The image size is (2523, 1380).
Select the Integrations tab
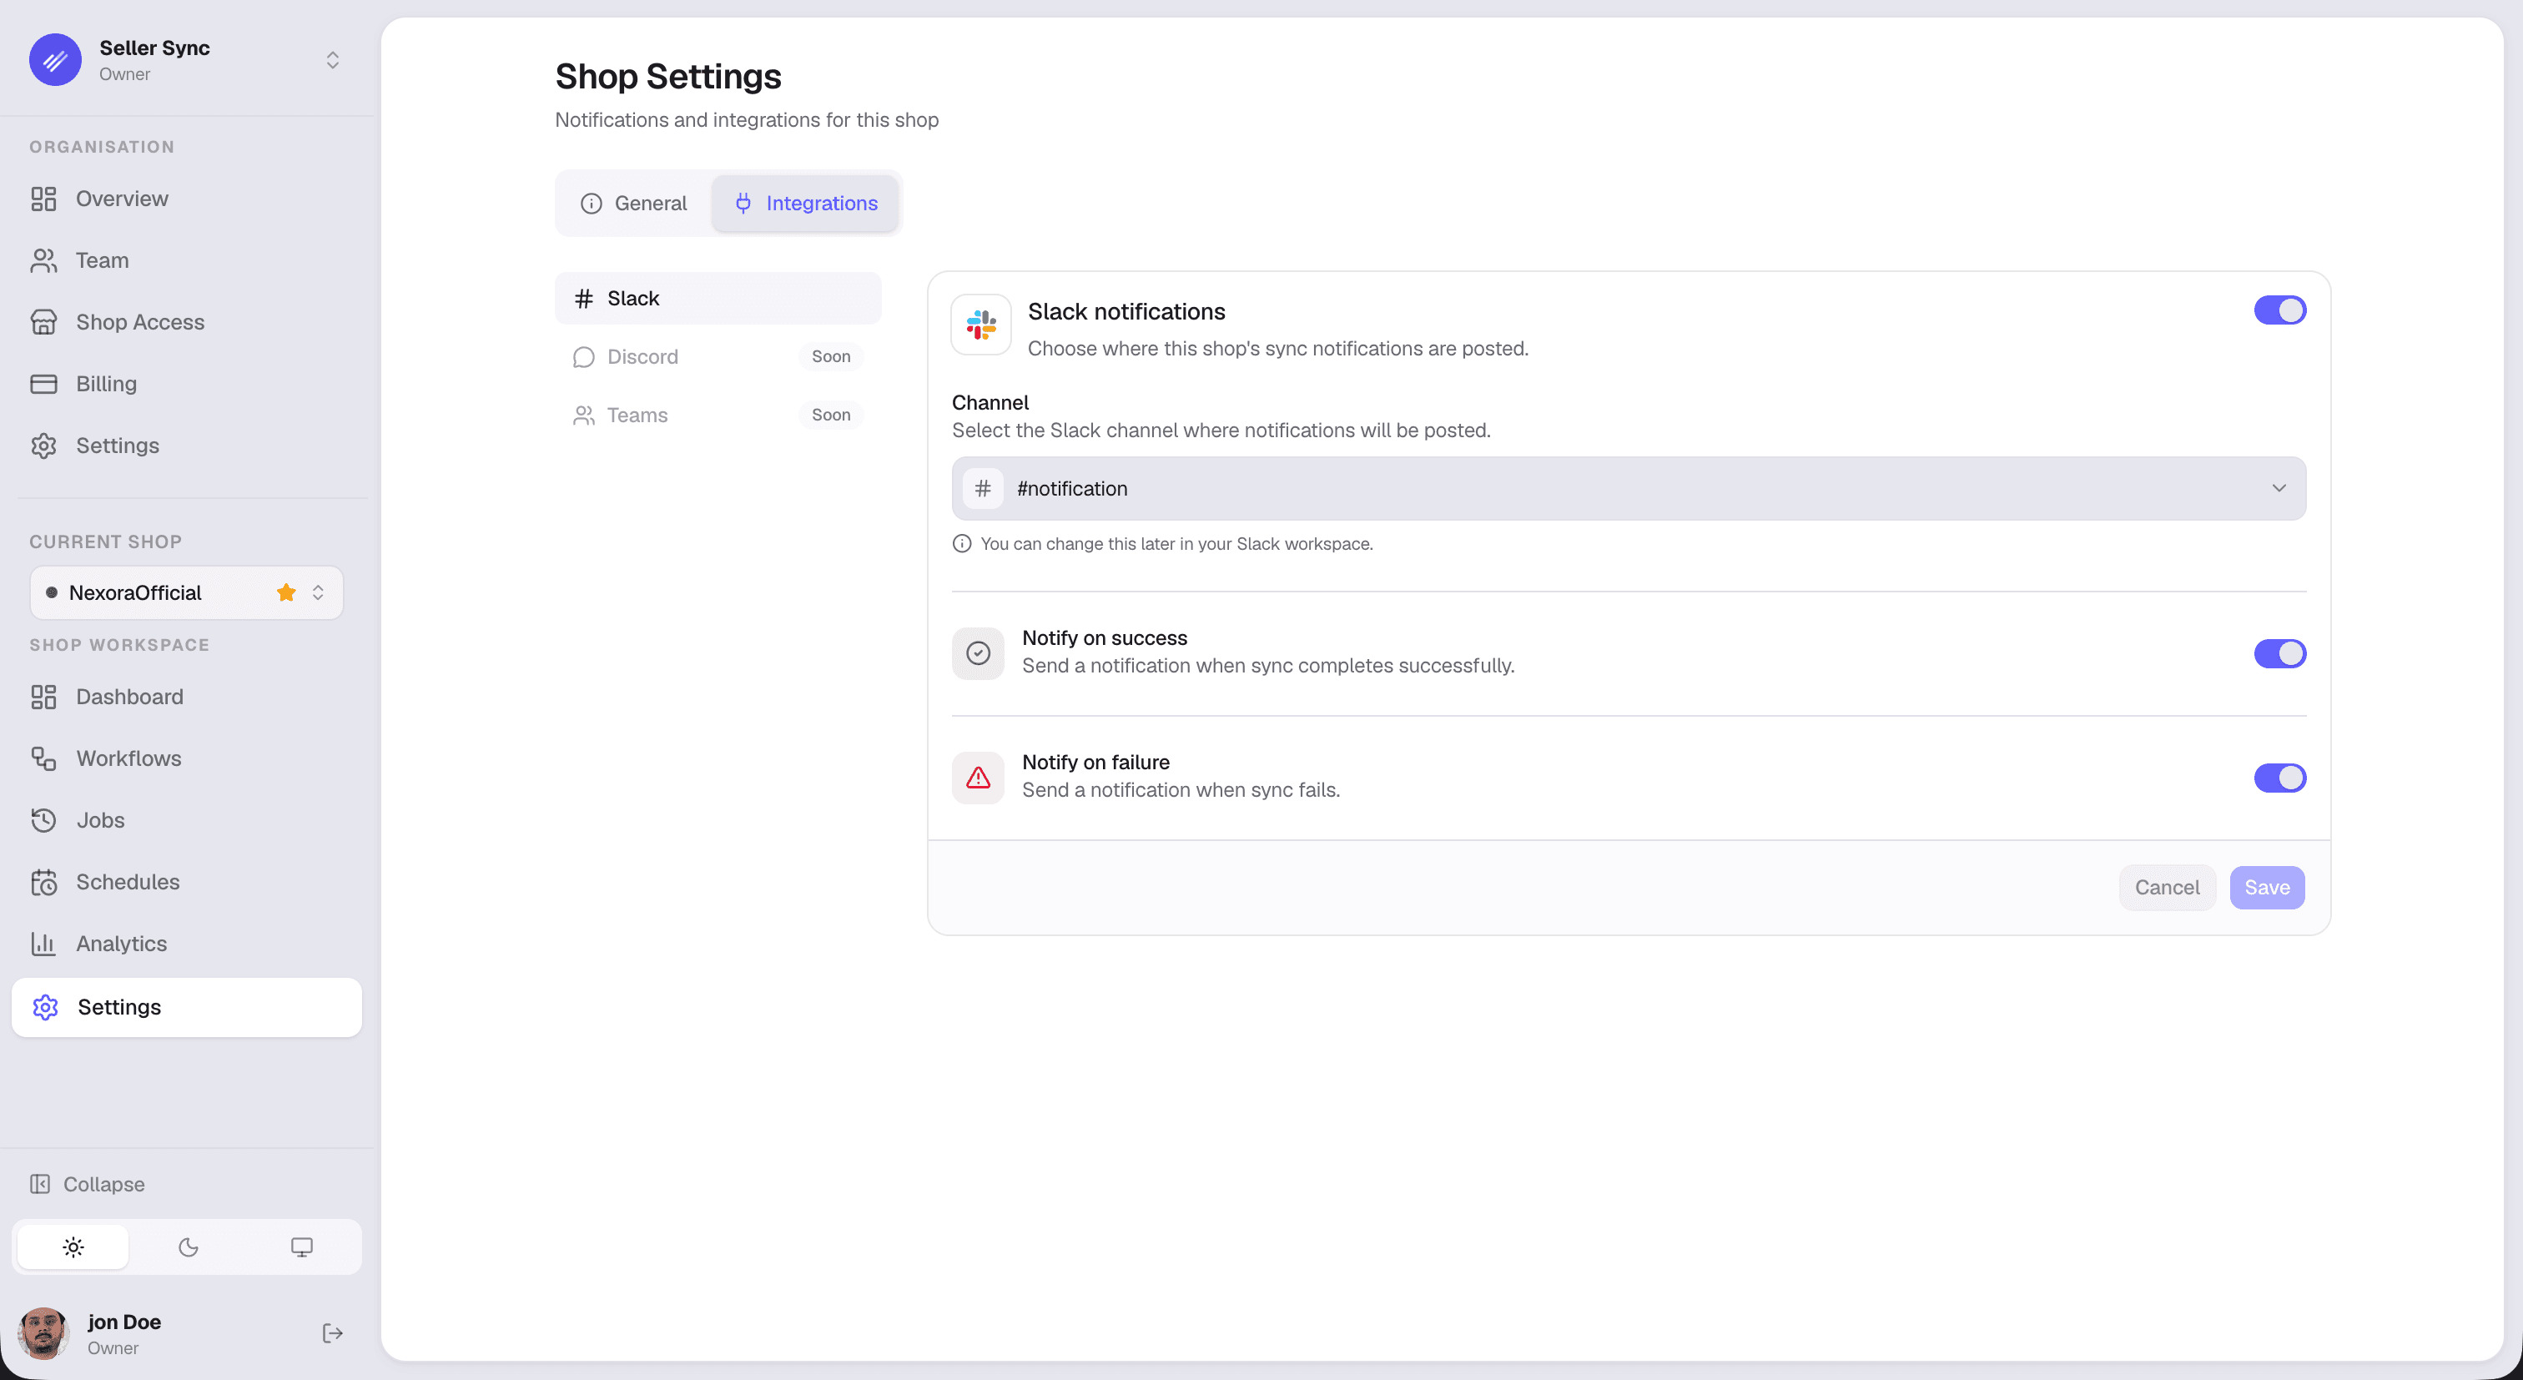point(805,204)
